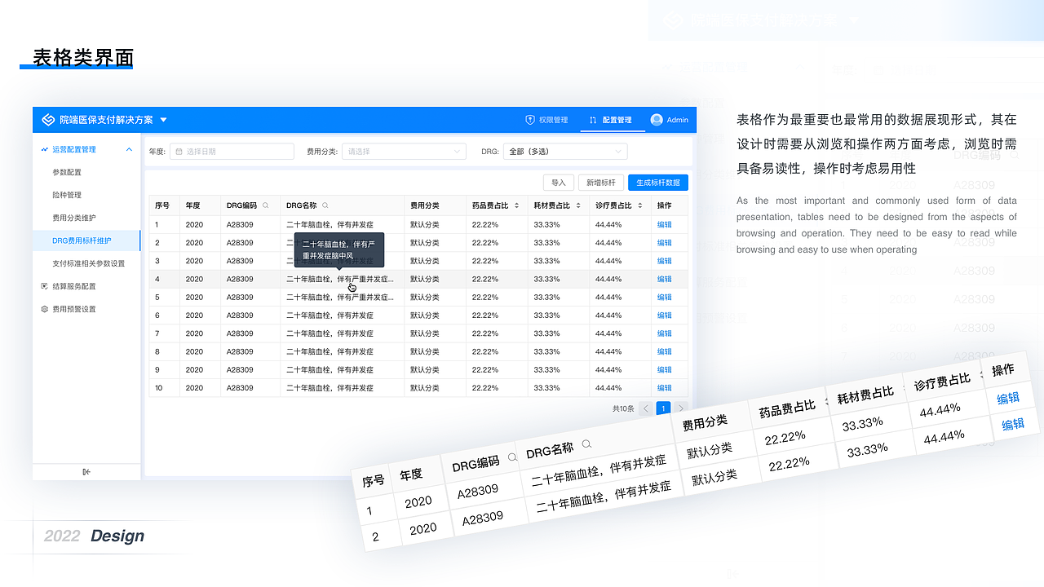
Task: Collapse the sidebar with the bottom fold icon
Action: (x=86, y=471)
